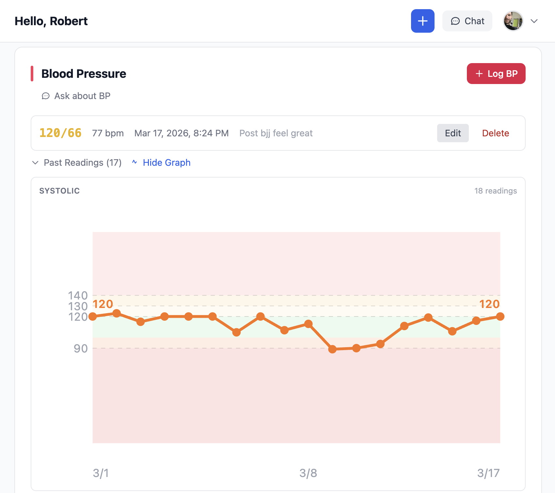Expand Past Readings list of 17 entries
This screenshot has height=493, width=555.
[x=82, y=162]
